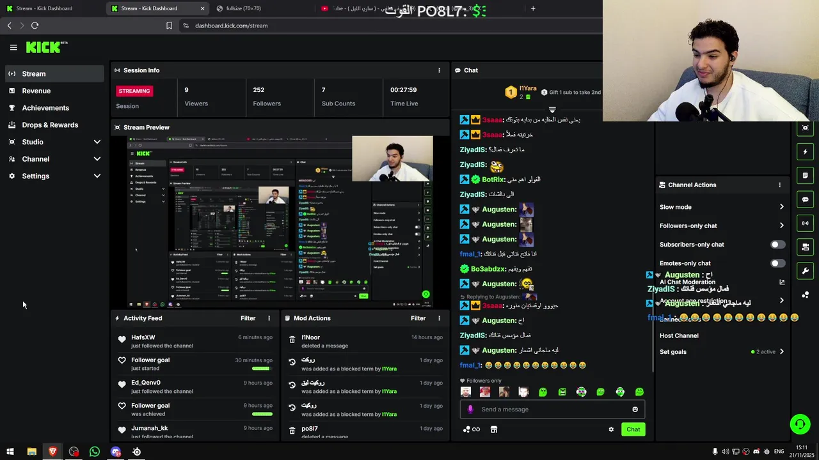Open the Mod Actions Filter
Screen dimensions: 819x460
418,318
